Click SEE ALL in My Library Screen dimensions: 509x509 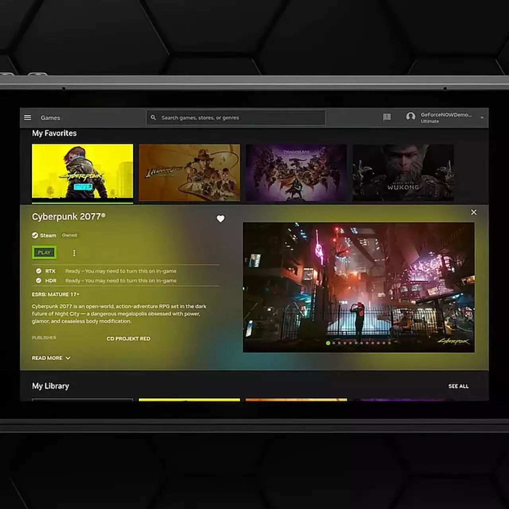point(458,386)
